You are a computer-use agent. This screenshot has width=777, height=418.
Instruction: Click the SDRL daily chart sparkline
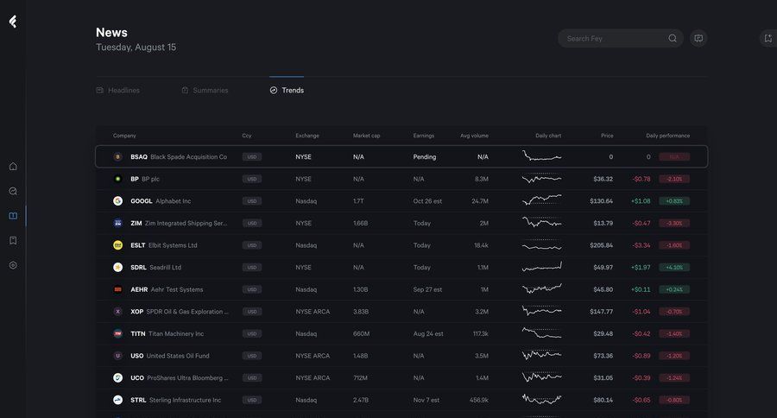click(541, 267)
